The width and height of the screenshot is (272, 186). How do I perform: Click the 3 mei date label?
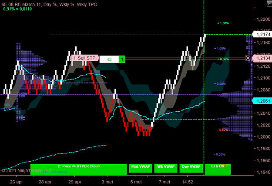[107, 182]
